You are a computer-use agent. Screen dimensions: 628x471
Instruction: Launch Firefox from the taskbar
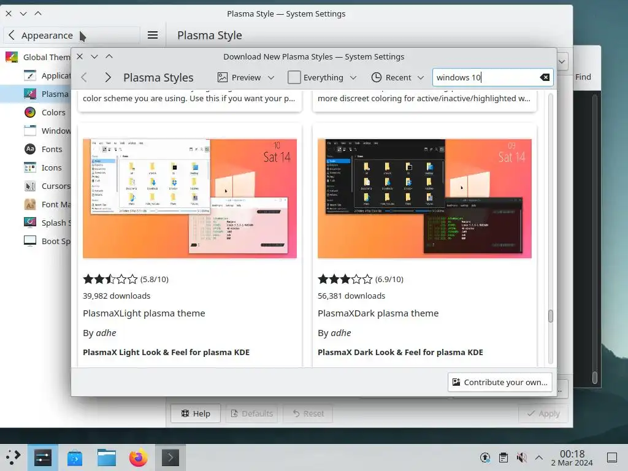[139, 458]
